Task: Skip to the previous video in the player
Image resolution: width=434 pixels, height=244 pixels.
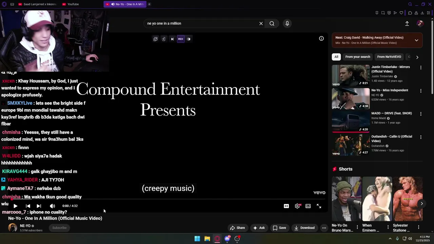Action: coord(28,206)
